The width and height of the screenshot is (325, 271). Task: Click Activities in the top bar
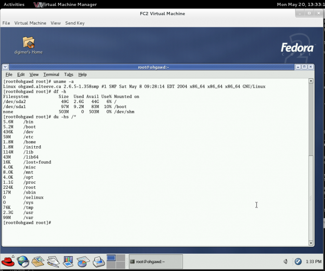[x=14, y=4]
